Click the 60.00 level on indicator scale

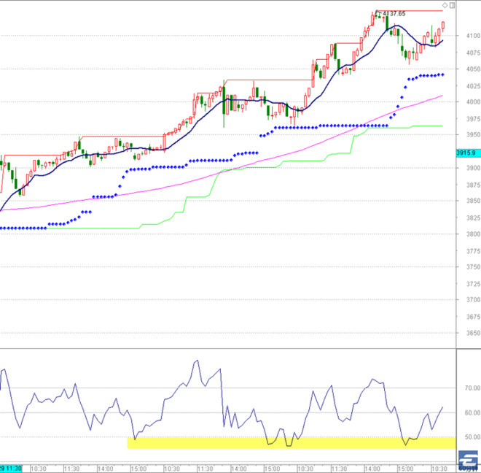pyautogui.click(x=472, y=412)
